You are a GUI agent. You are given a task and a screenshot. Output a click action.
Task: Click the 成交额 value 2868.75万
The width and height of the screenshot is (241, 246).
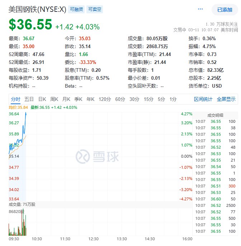tap(157, 46)
